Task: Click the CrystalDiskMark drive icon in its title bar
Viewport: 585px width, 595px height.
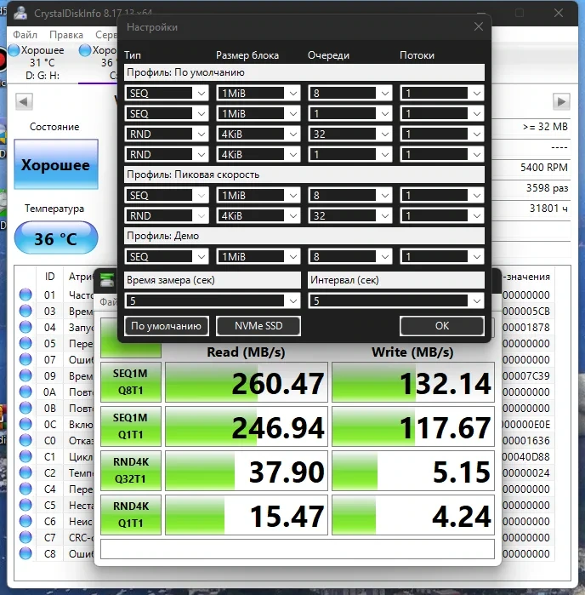Action: click(107, 280)
